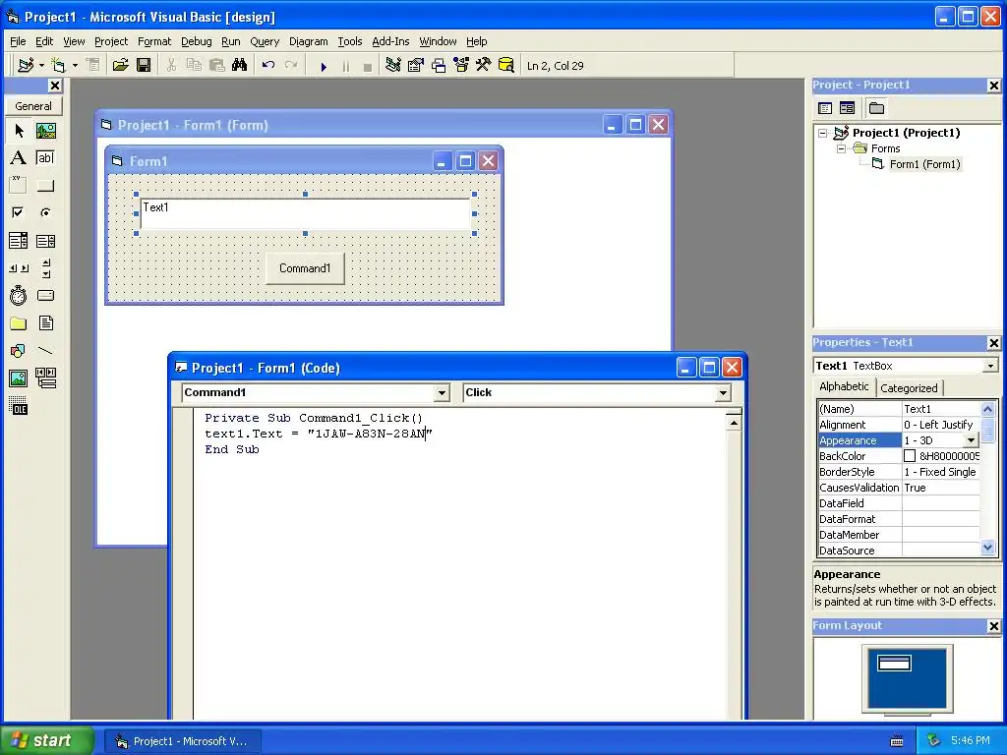
Task: Click the Toggle Folders icon in Project panel
Action: point(876,108)
